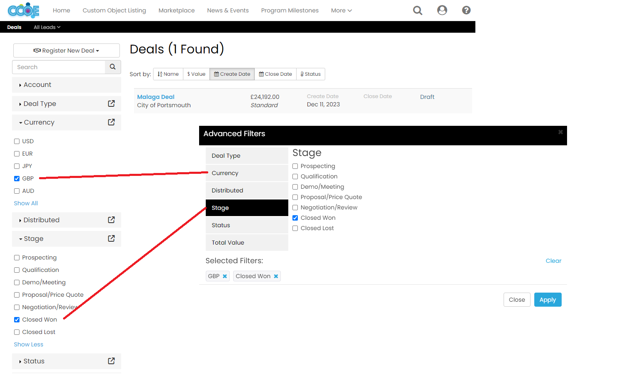Select Deal Type in Advanced Filters

point(247,156)
